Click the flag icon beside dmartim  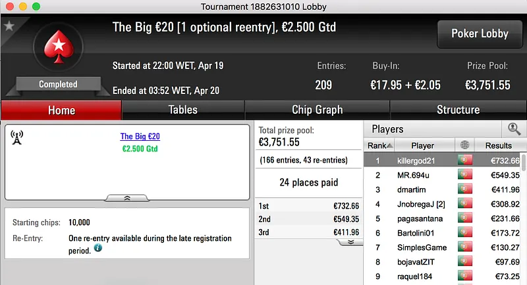point(465,190)
